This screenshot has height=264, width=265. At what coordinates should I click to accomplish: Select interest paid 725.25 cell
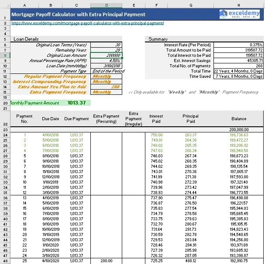coord(156,261)
